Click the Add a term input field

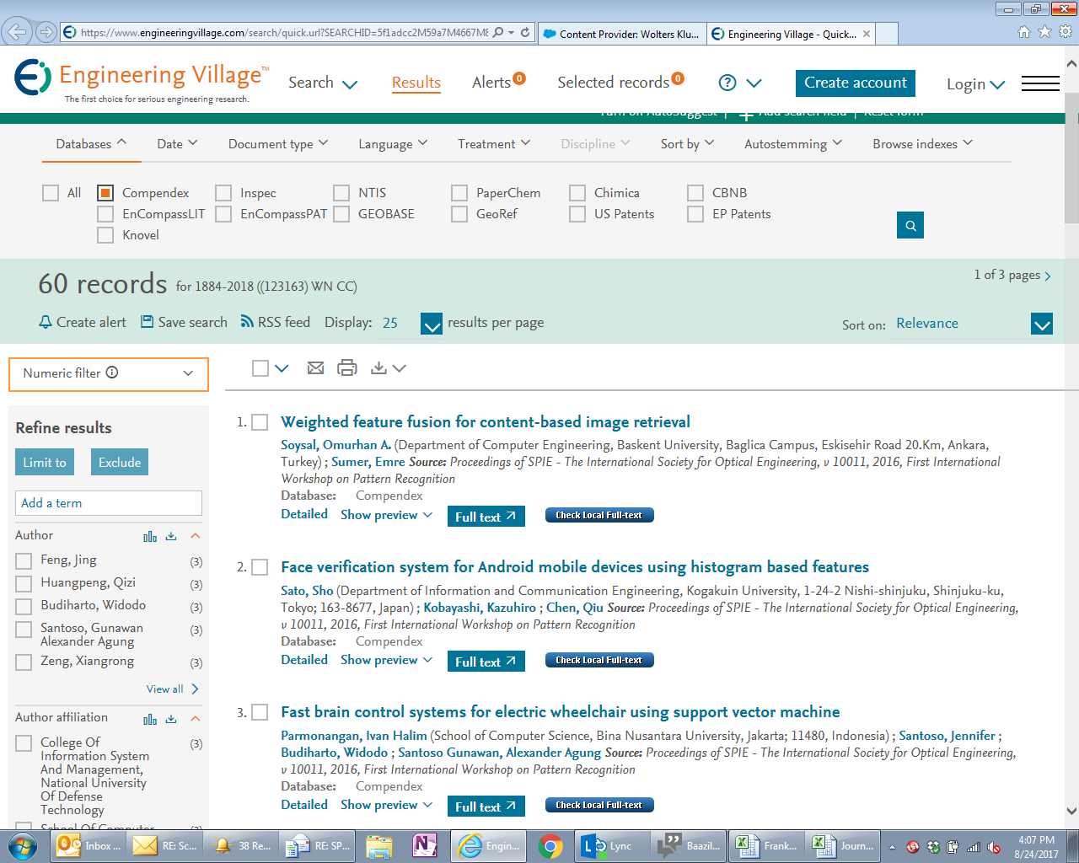pos(109,503)
